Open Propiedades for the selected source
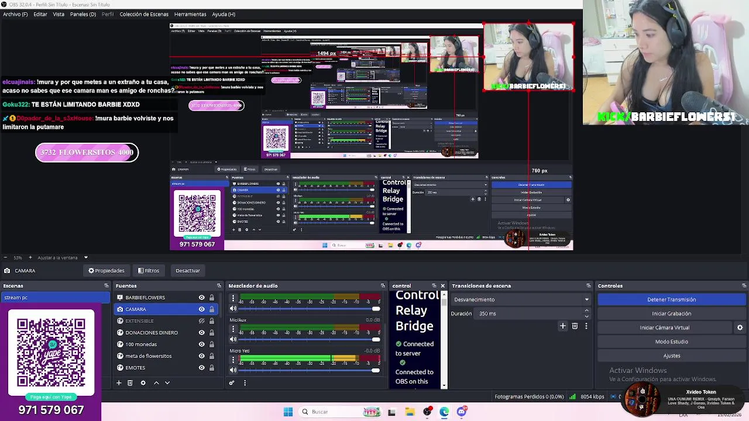This screenshot has width=749, height=421. pyautogui.click(x=106, y=271)
